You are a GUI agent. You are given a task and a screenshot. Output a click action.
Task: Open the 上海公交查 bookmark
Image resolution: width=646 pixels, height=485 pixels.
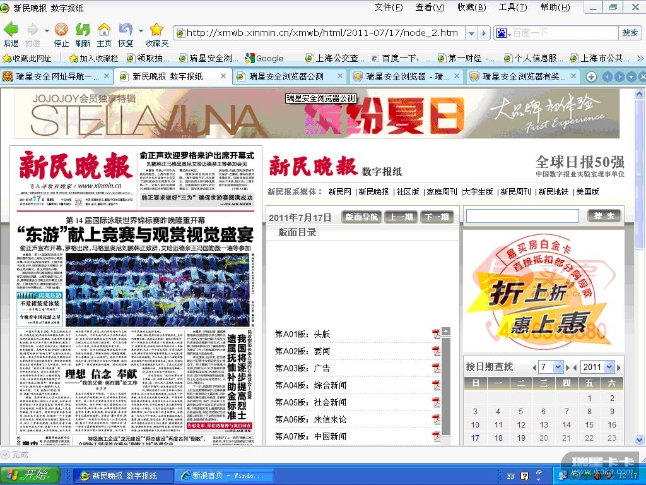point(335,59)
